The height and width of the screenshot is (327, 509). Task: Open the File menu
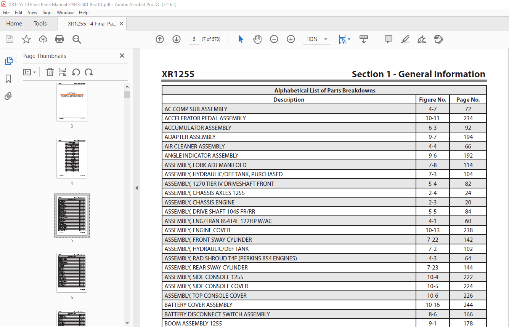point(6,13)
